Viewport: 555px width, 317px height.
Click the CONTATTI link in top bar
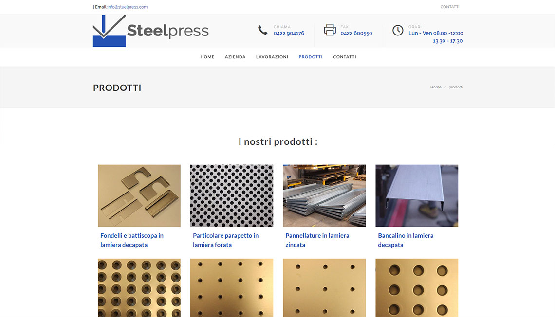tap(450, 7)
